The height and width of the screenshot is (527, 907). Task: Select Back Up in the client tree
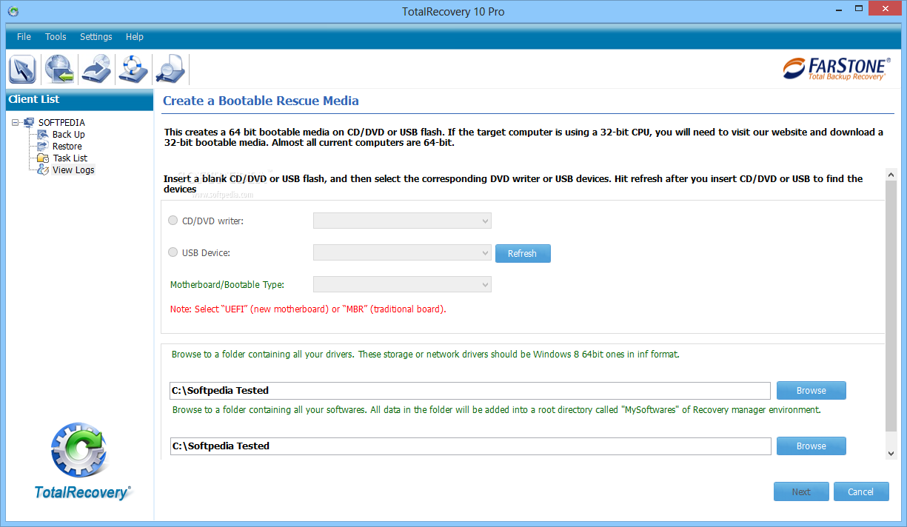(68, 134)
